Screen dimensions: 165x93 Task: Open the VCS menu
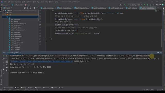pyautogui.click(x=46, y=2)
